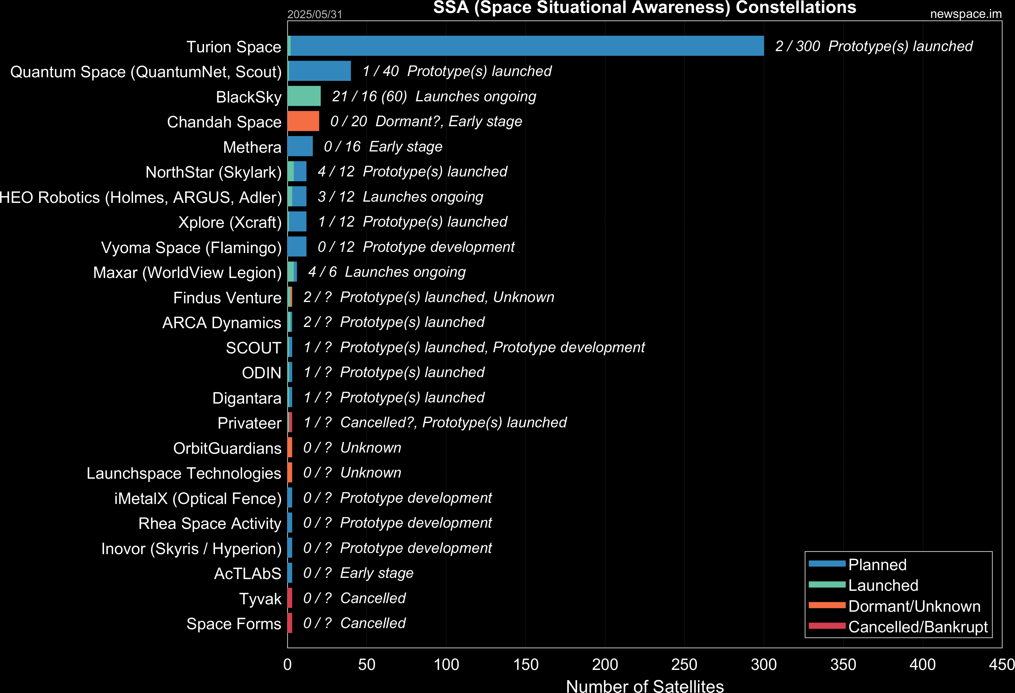Click the Planned blue legend swatch
The width and height of the screenshot is (1015, 693).
[827, 563]
